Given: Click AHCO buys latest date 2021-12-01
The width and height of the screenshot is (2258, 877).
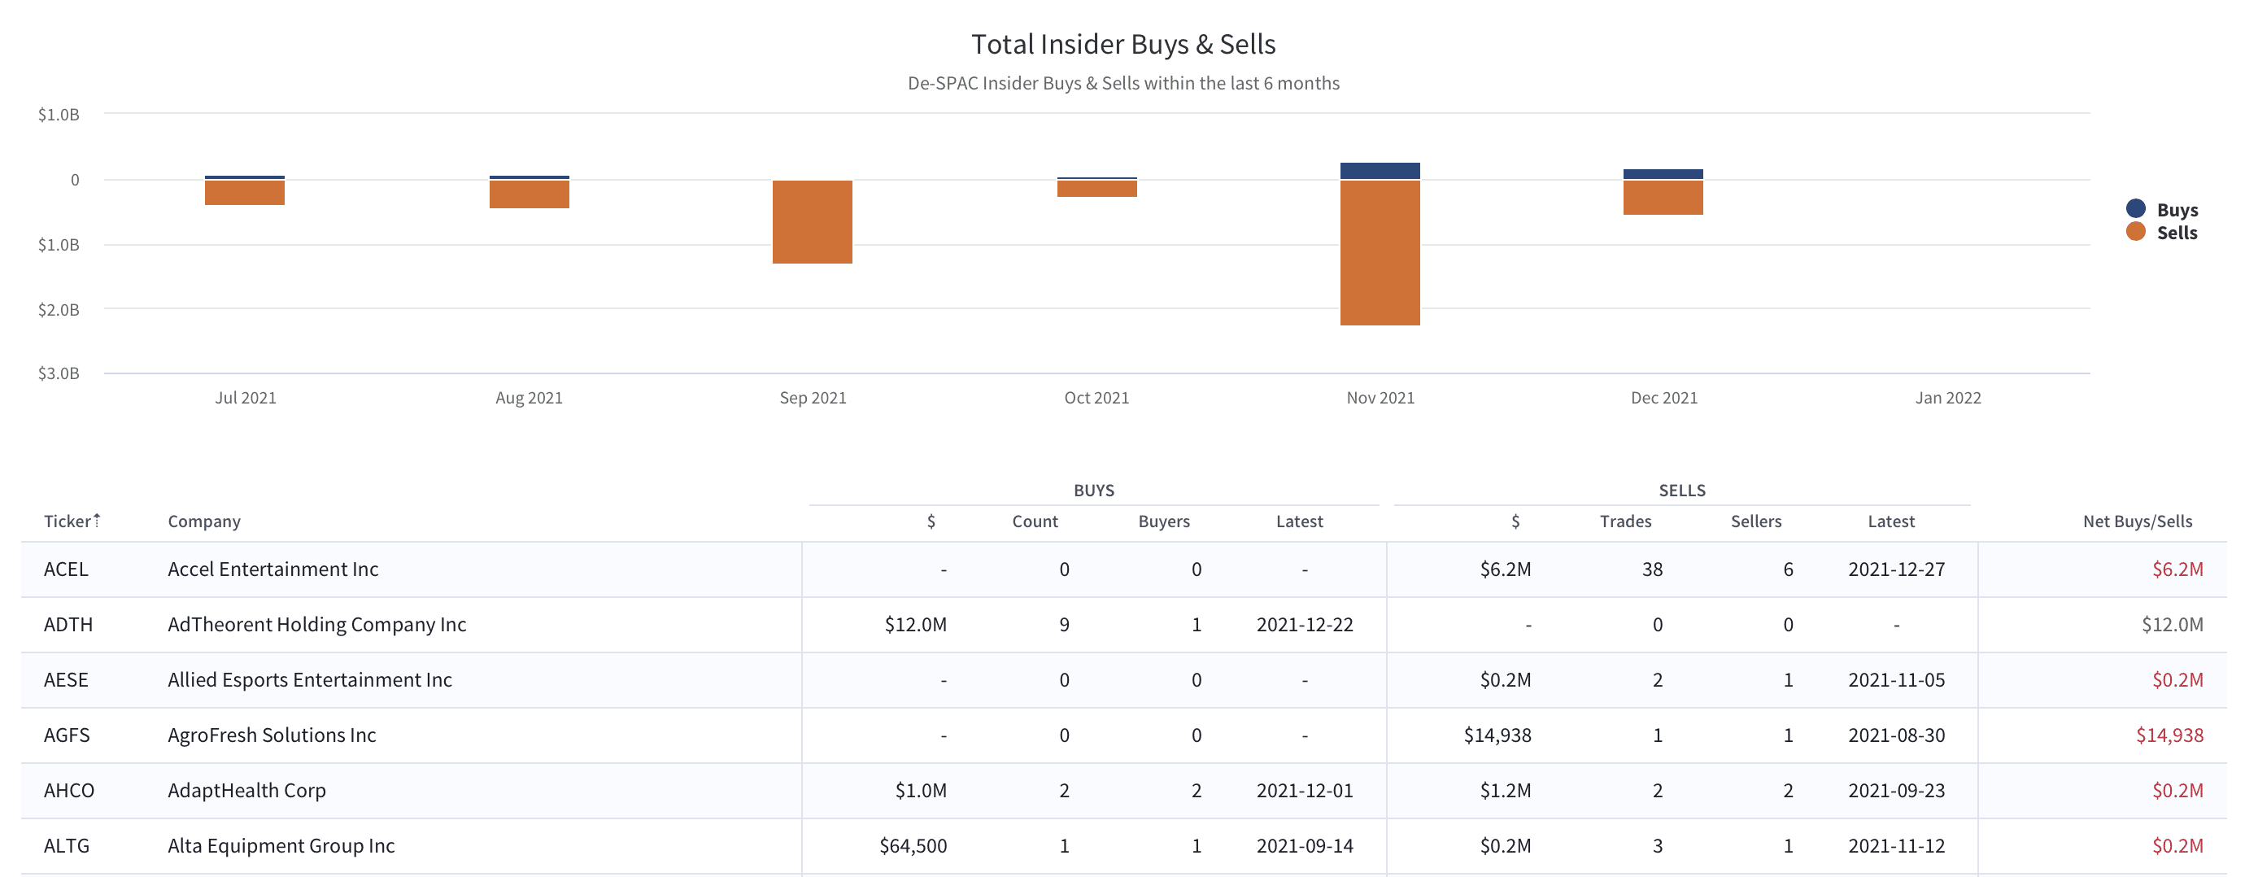Looking at the screenshot, I should (x=1305, y=790).
